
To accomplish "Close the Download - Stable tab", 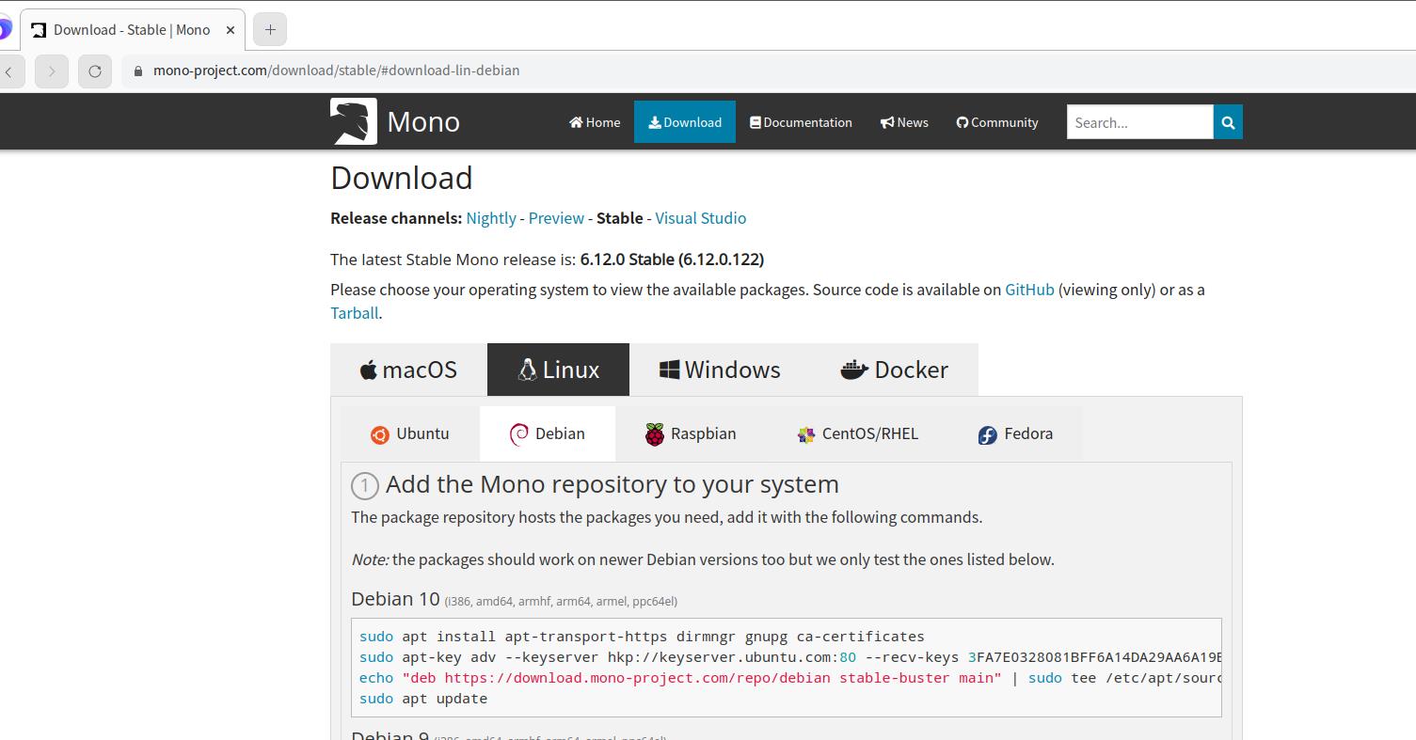I will tap(231, 30).
